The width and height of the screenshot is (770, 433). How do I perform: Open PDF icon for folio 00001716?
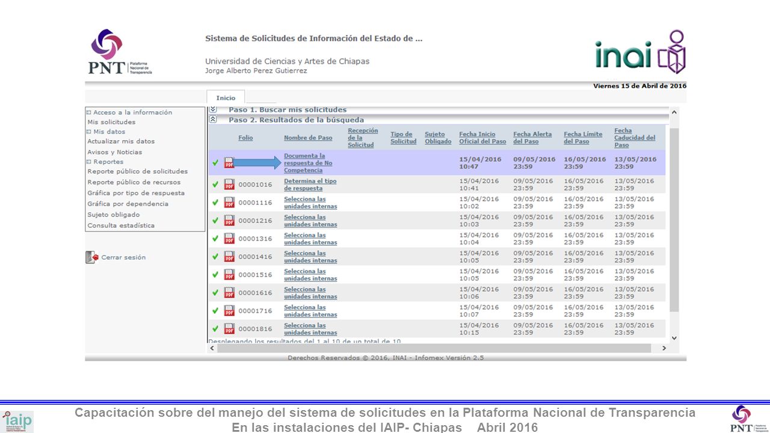229,310
